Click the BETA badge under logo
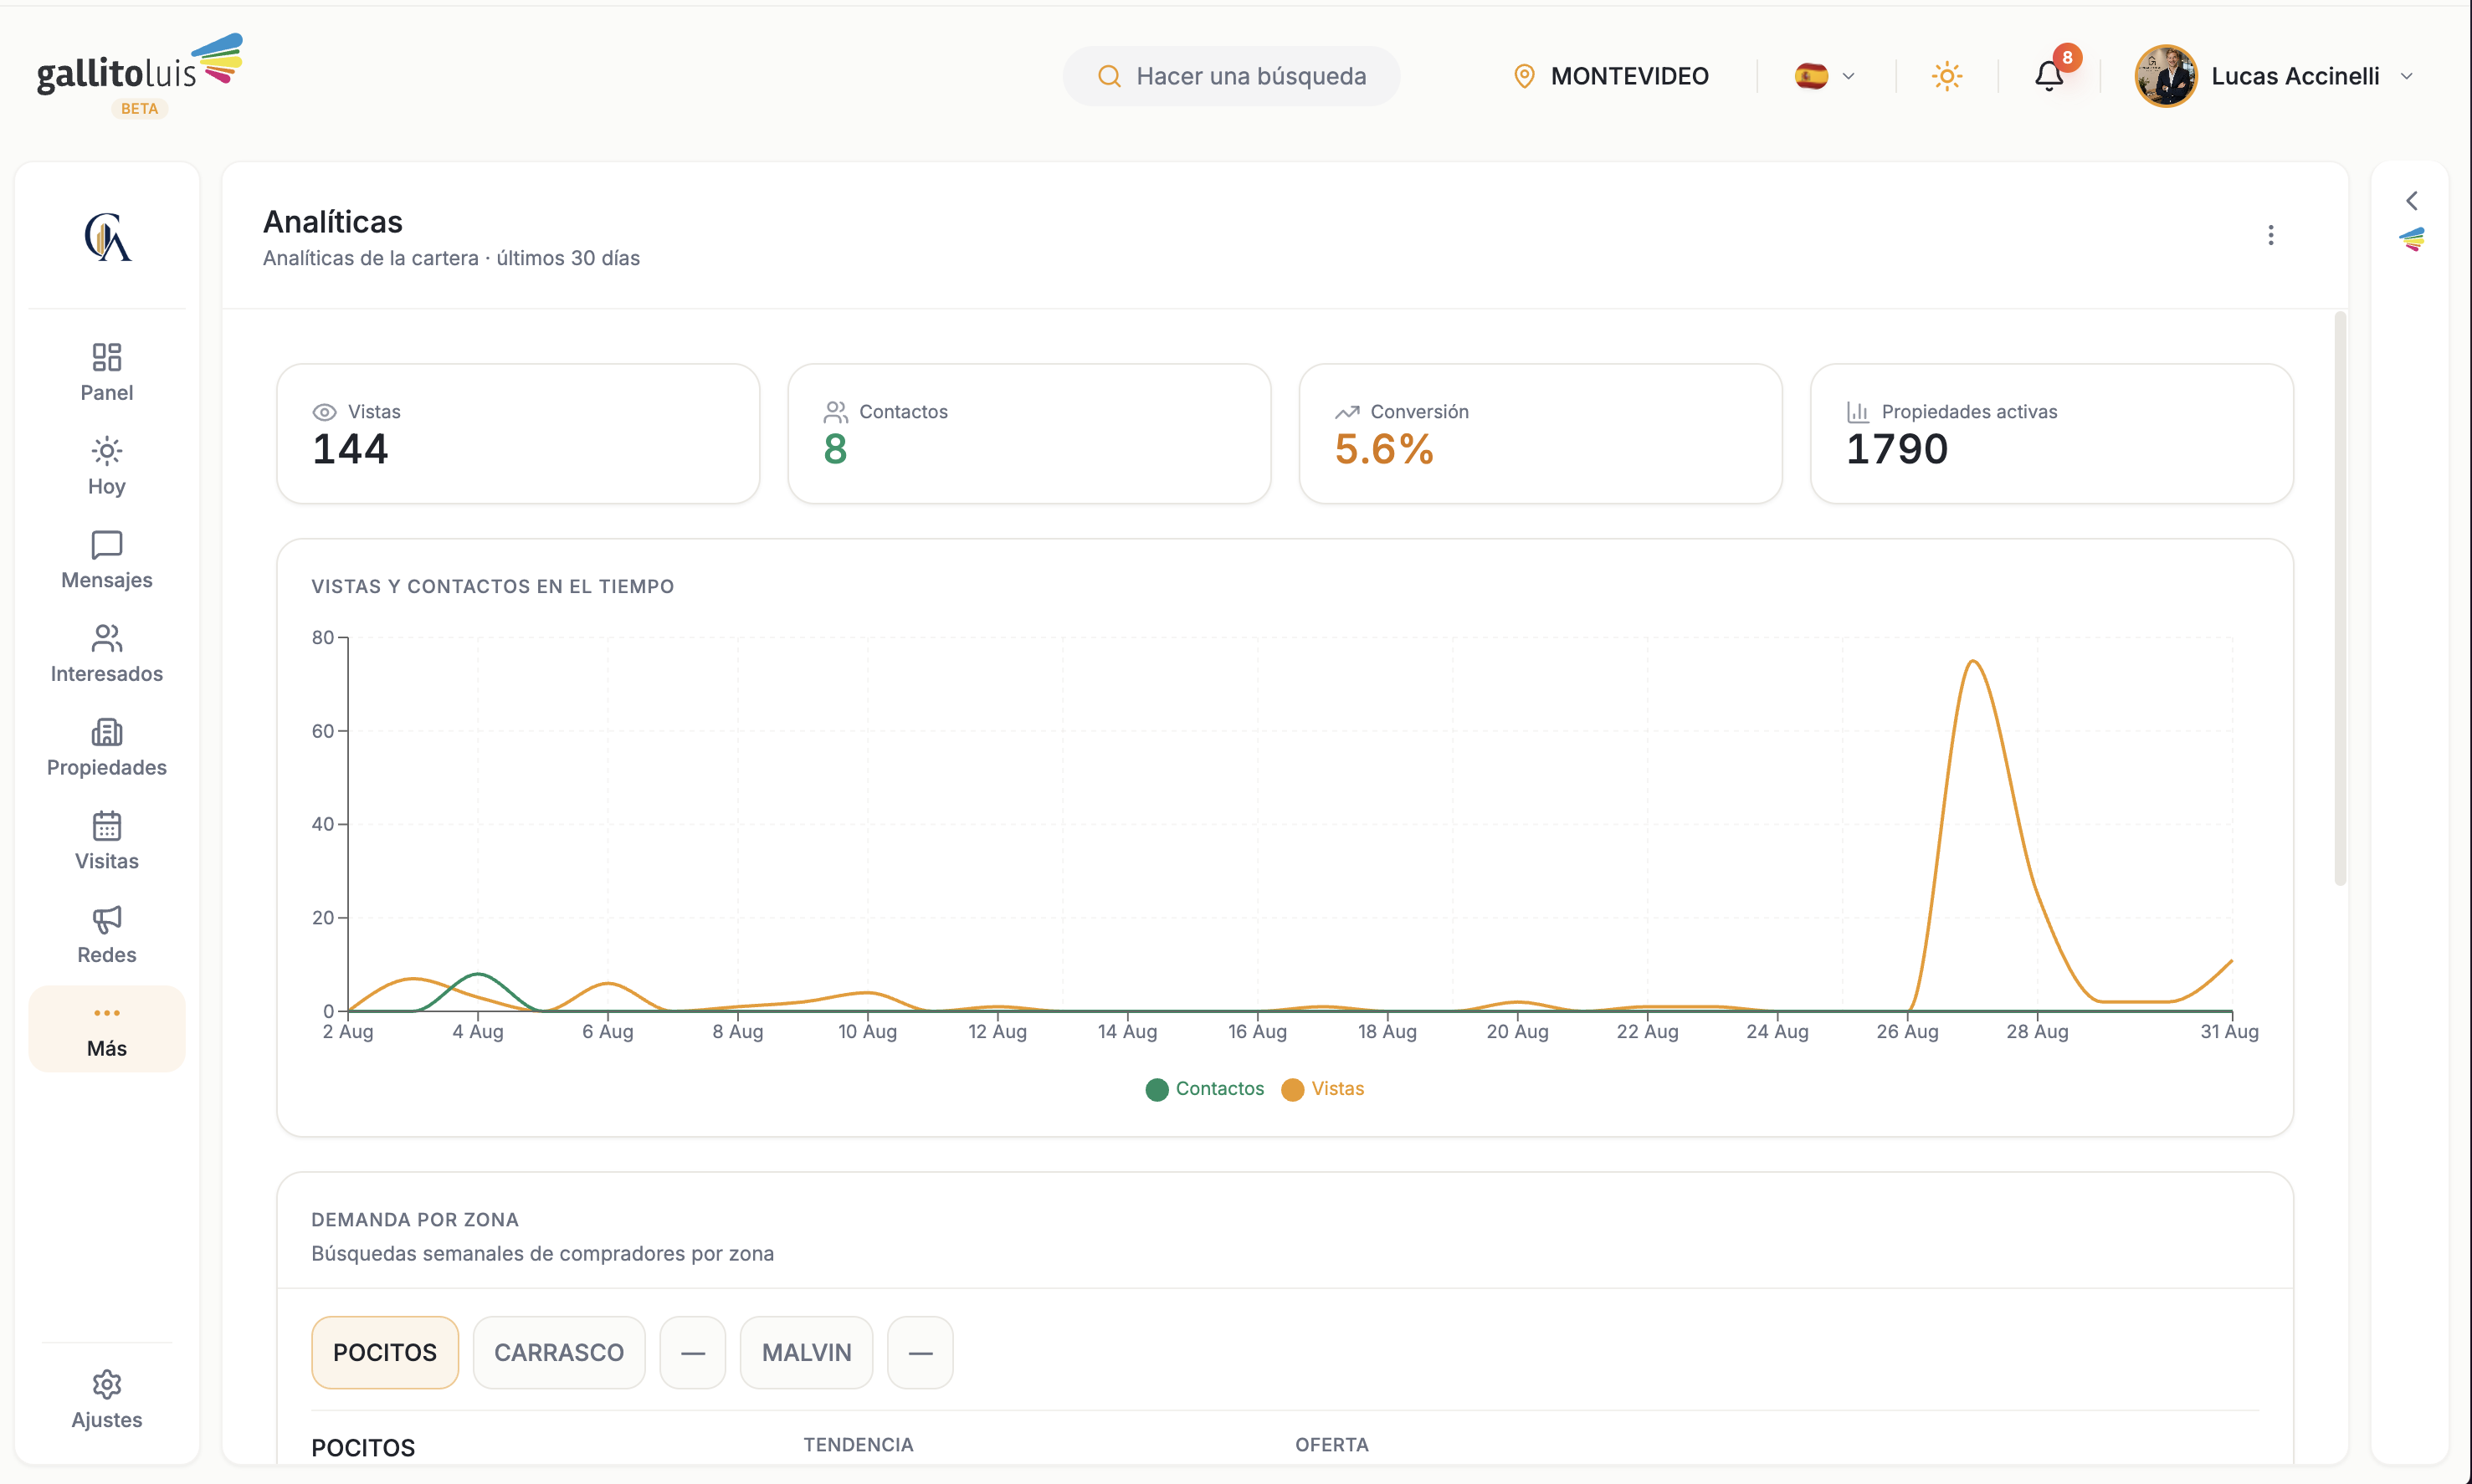 tap(139, 108)
